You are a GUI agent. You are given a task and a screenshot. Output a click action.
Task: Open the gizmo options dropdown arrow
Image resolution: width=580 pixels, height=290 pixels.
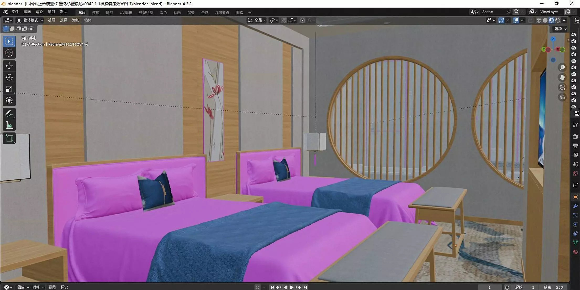pyautogui.click(x=508, y=20)
